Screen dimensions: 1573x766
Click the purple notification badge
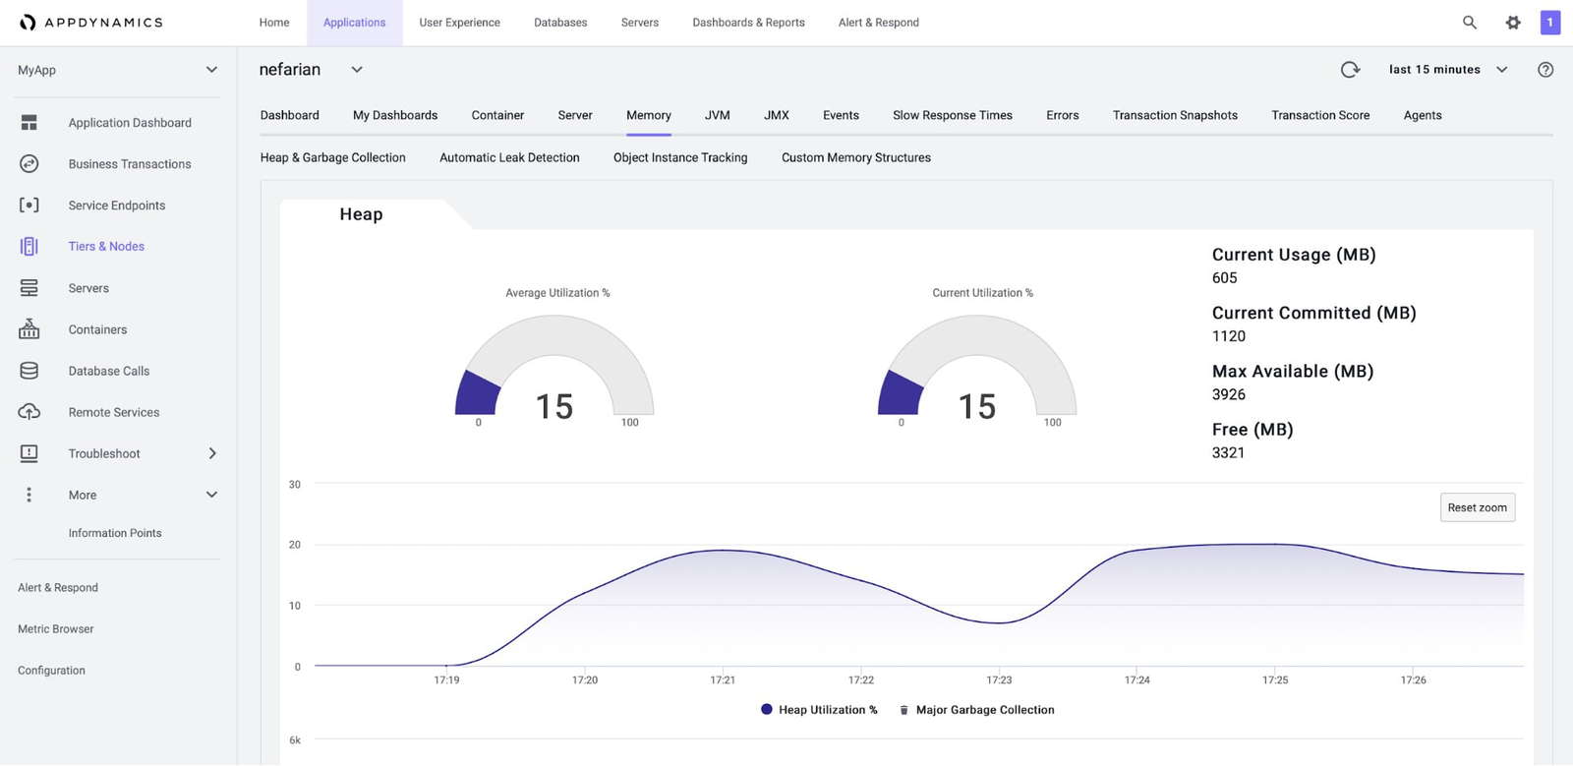pyautogui.click(x=1550, y=22)
